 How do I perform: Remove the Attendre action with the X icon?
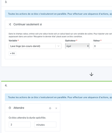(56, 108)
